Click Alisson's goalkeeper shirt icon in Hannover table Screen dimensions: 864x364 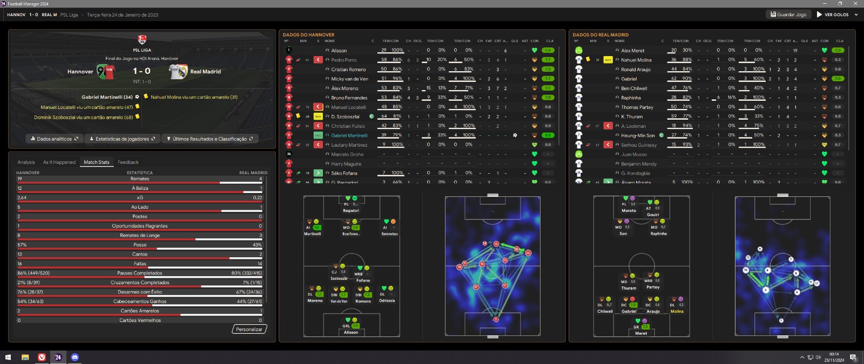(x=289, y=50)
